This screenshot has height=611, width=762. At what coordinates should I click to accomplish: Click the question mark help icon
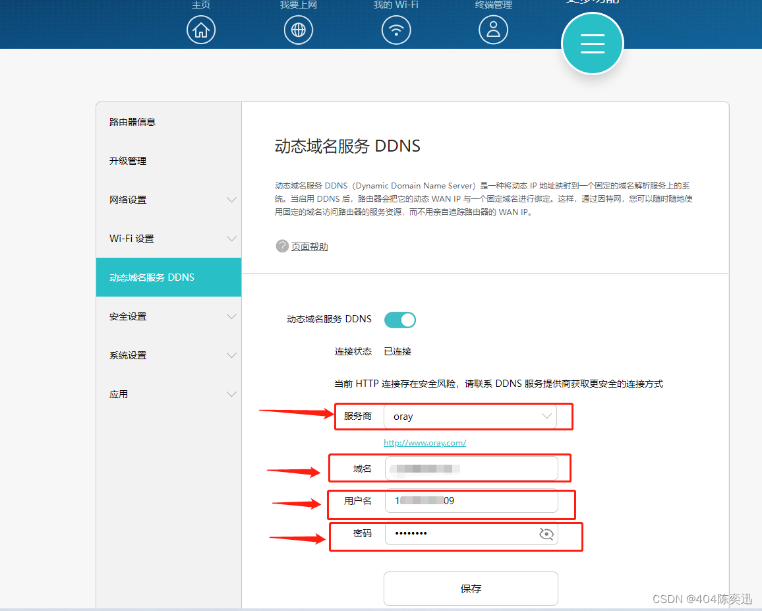tap(282, 246)
